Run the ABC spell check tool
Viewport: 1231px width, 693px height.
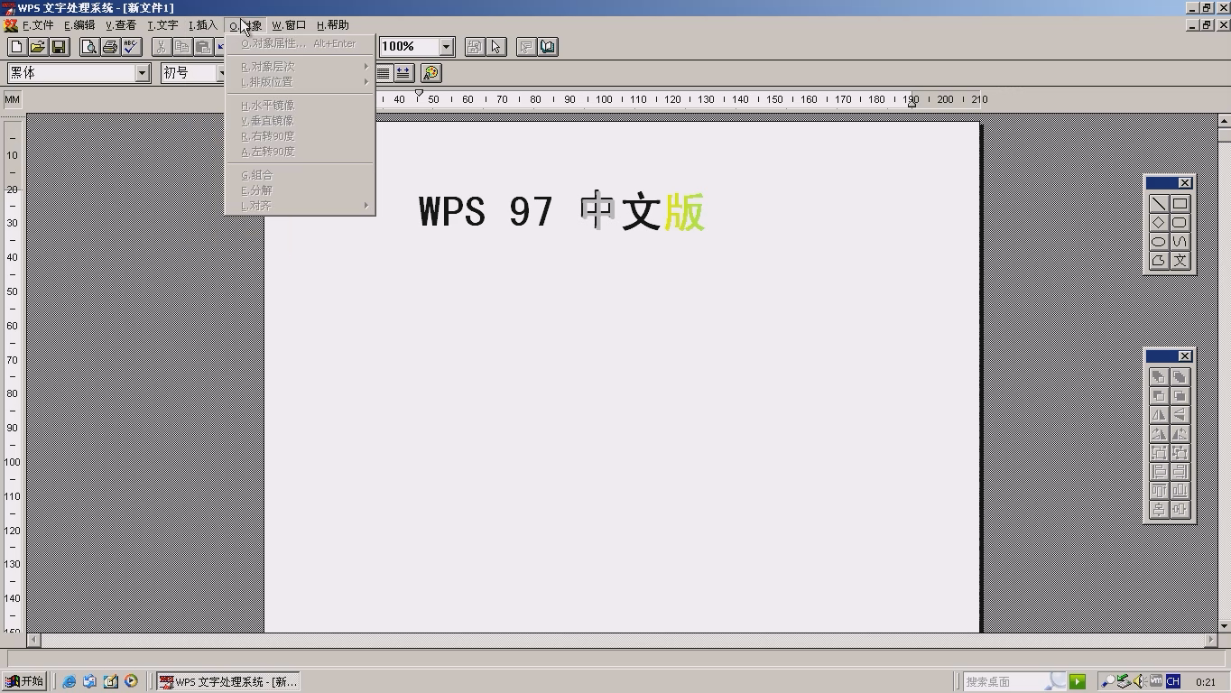[x=132, y=47]
